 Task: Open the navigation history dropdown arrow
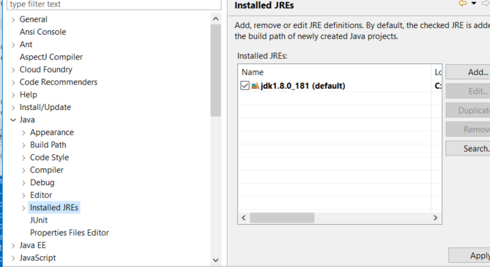474,3
